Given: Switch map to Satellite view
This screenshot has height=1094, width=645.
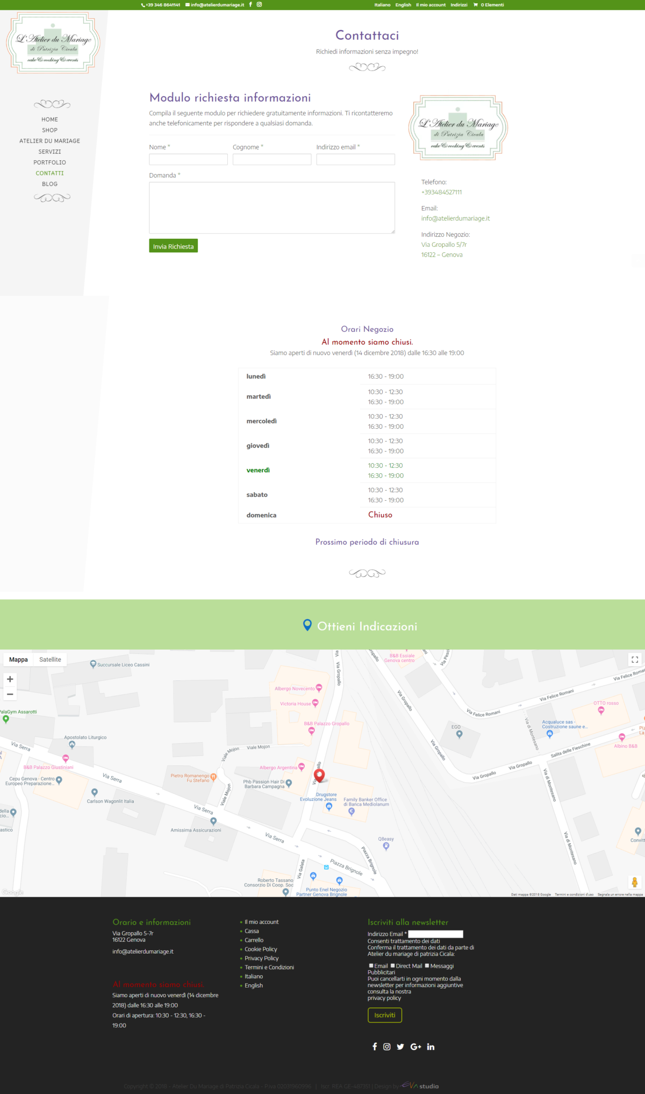Looking at the screenshot, I should click(50, 659).
